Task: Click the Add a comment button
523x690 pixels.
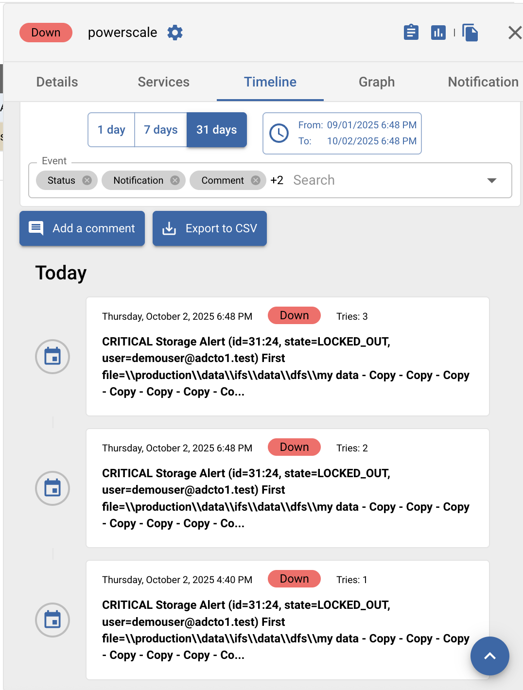Action: [x=82, y=228]
